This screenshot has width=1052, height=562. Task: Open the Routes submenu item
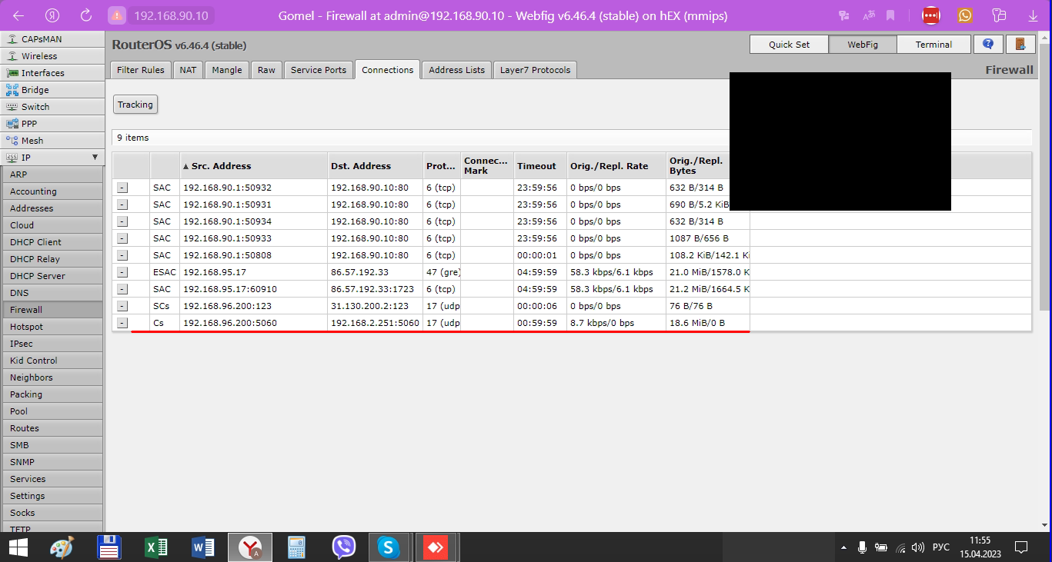pyautogui.click(x=52, y=428)
